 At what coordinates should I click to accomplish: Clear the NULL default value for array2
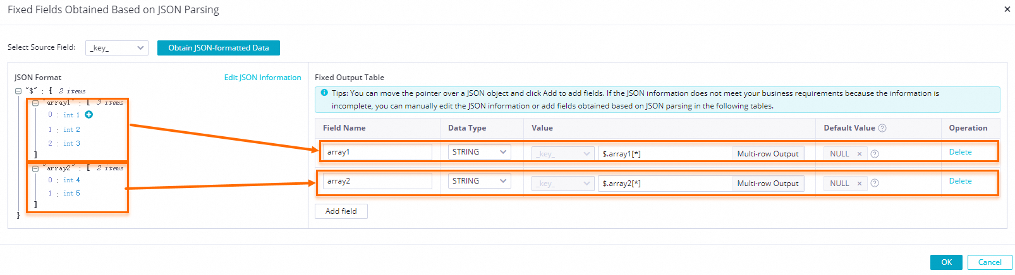pos(860,184)
